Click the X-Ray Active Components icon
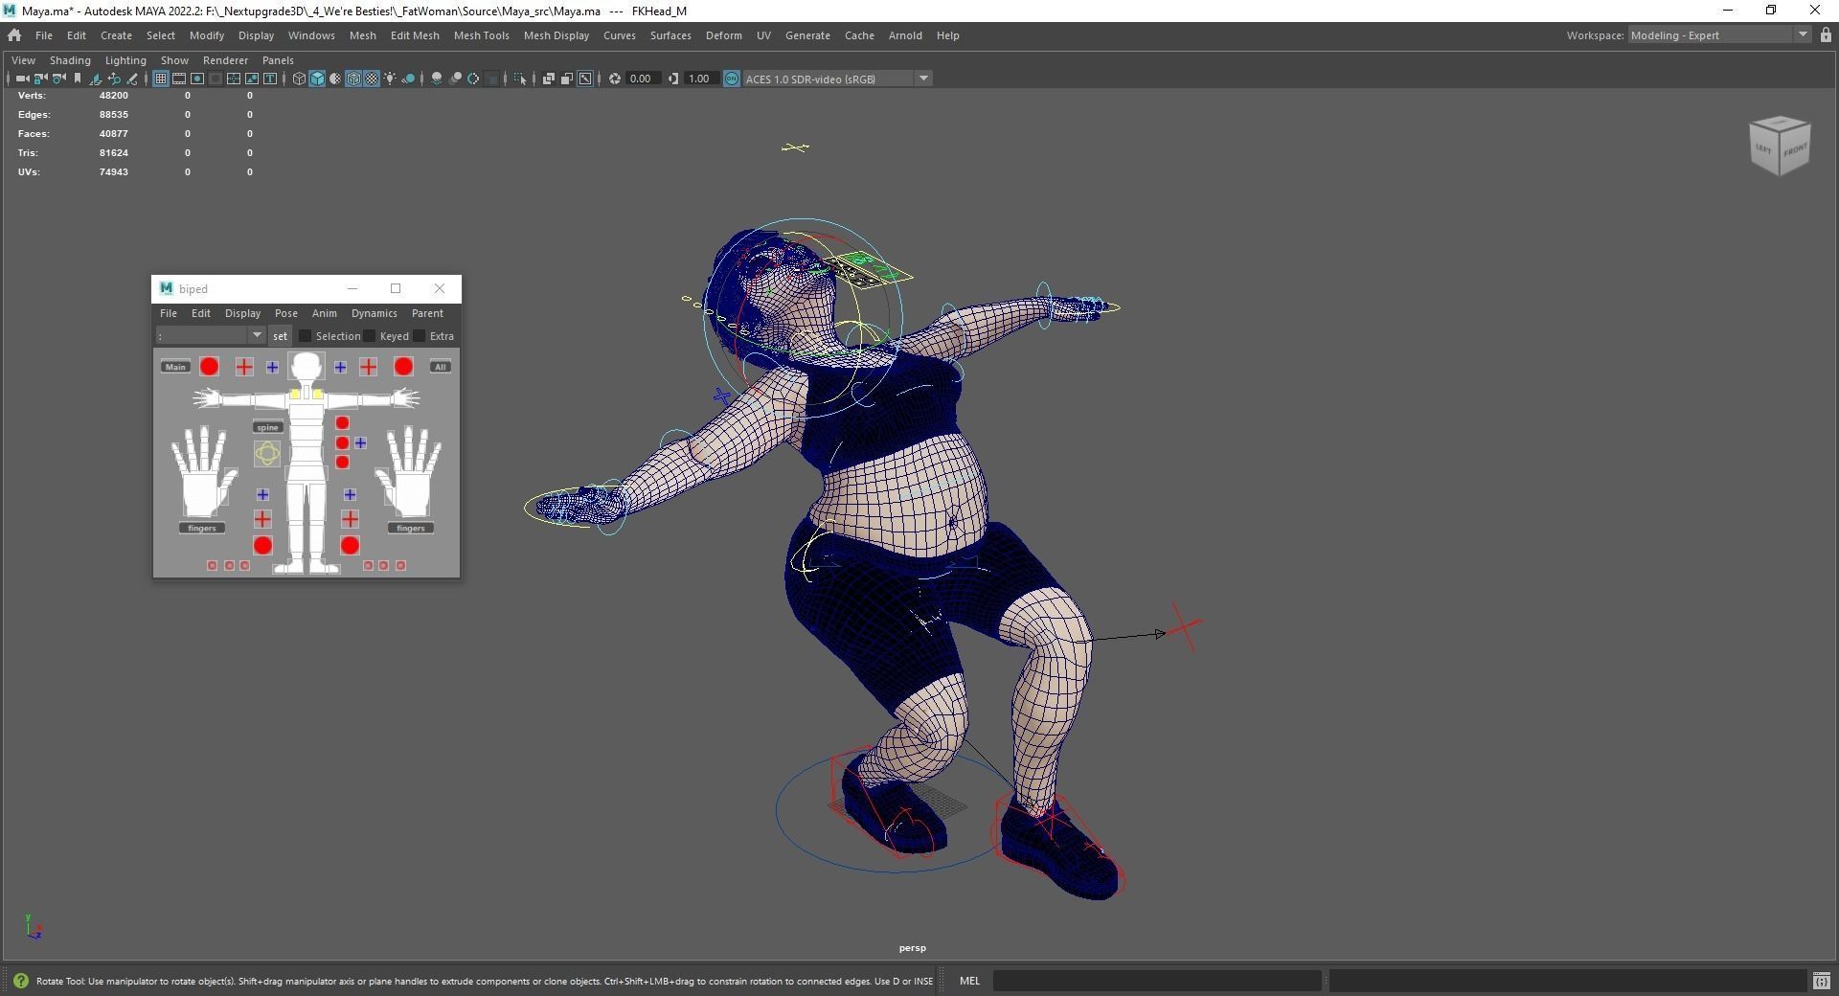The height and width of the screenshot is (996, 1839). pos(567,79)
